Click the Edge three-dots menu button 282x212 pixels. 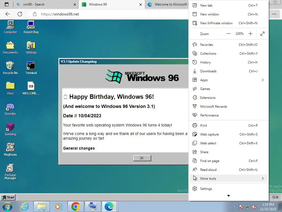coord(274,14)
